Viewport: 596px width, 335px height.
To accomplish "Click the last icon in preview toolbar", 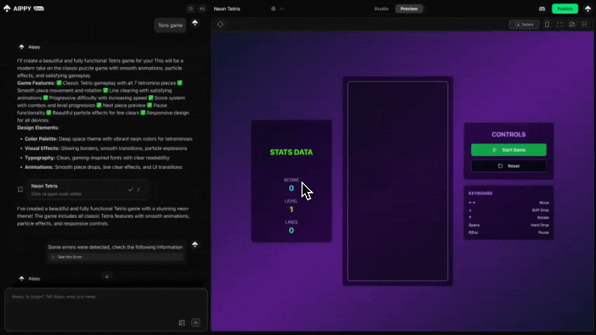I will coord(585,24).
